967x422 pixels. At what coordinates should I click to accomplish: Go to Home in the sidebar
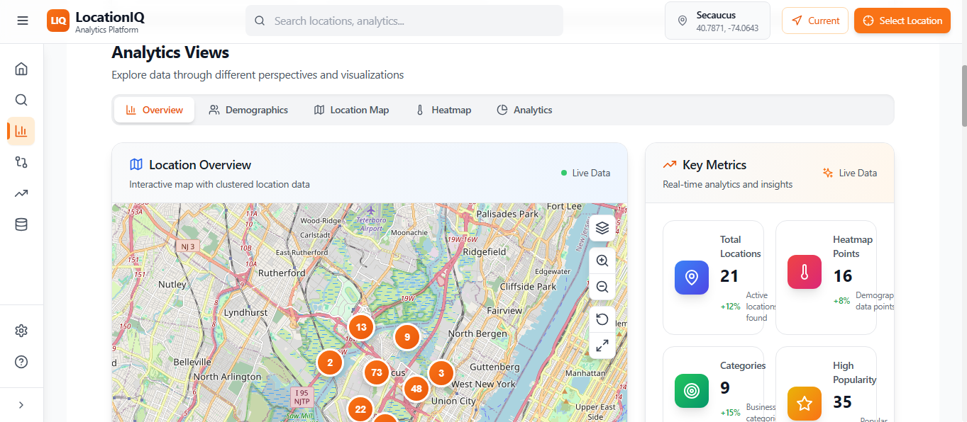click(21, 69)
